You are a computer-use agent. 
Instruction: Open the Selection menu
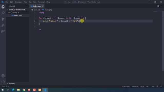18,2
